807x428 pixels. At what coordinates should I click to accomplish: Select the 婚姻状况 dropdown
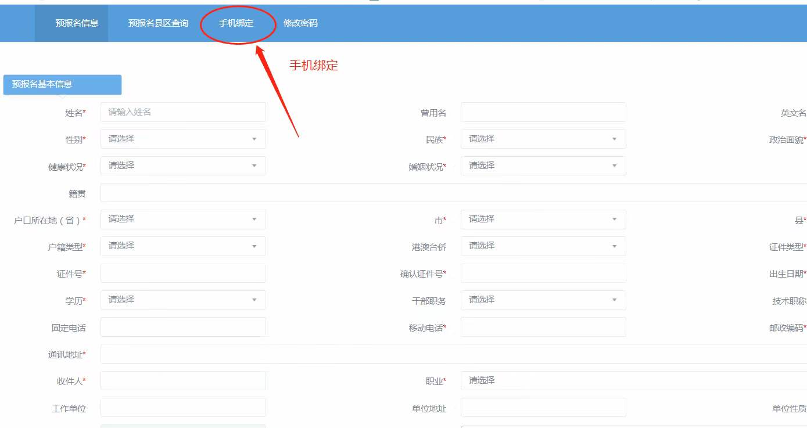tap(543, 166)
